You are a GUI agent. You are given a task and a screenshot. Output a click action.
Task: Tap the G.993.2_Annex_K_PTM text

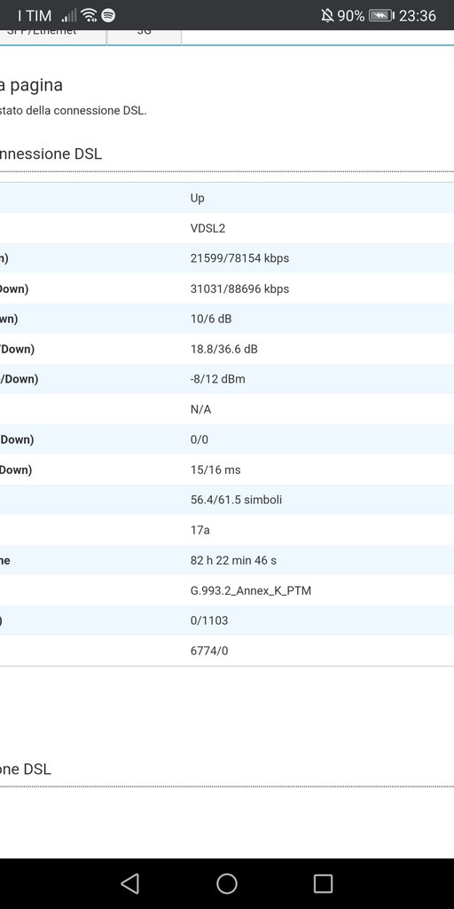(251, 590)
